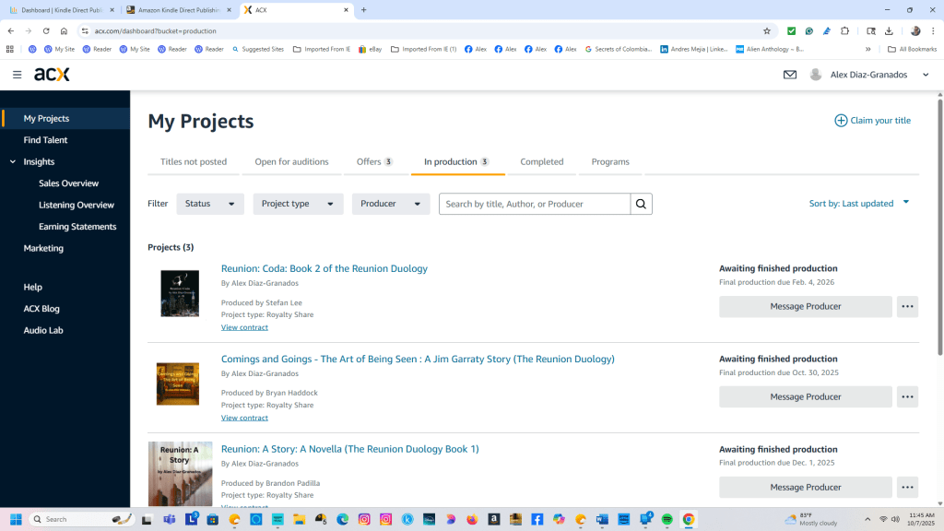Image resolution: width=944 pixels, height=531 pixels.
Task: Open Spotify from the Windows taskbar
Action: point(667,519)
